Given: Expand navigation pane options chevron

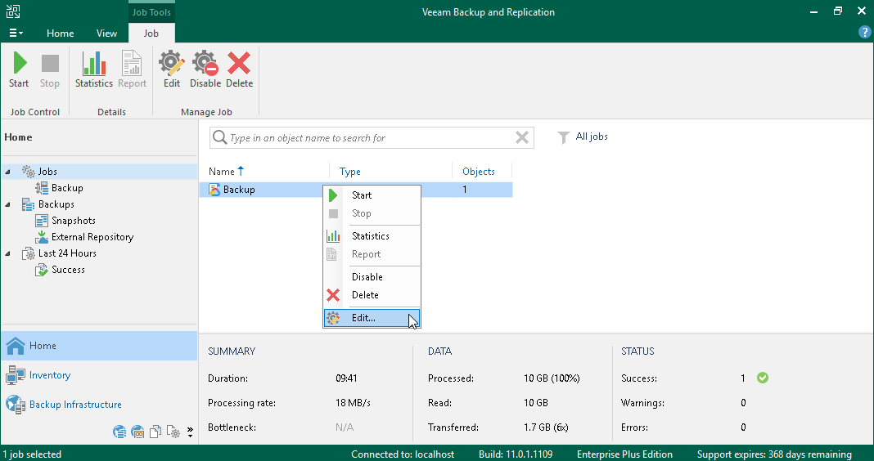Looking at the screenshot, I should 190,432.
